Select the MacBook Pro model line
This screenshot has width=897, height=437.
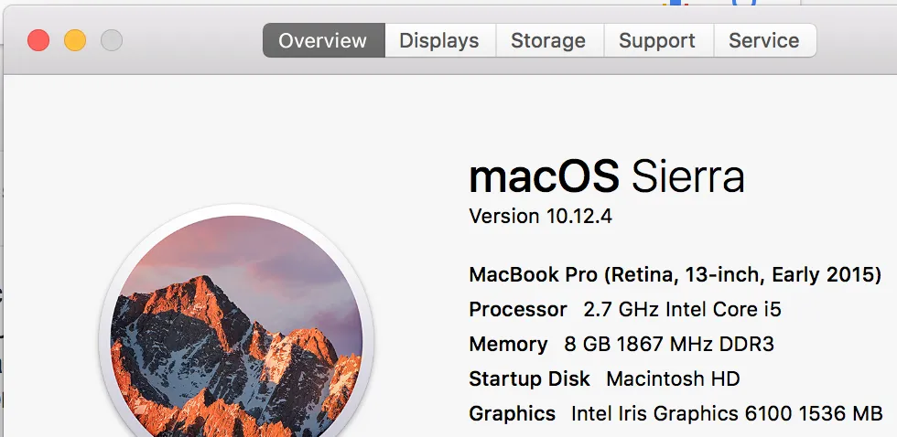[x=675, y=274]
